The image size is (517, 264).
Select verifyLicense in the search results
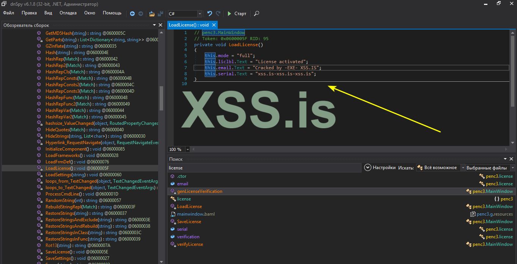click(190, 244)
